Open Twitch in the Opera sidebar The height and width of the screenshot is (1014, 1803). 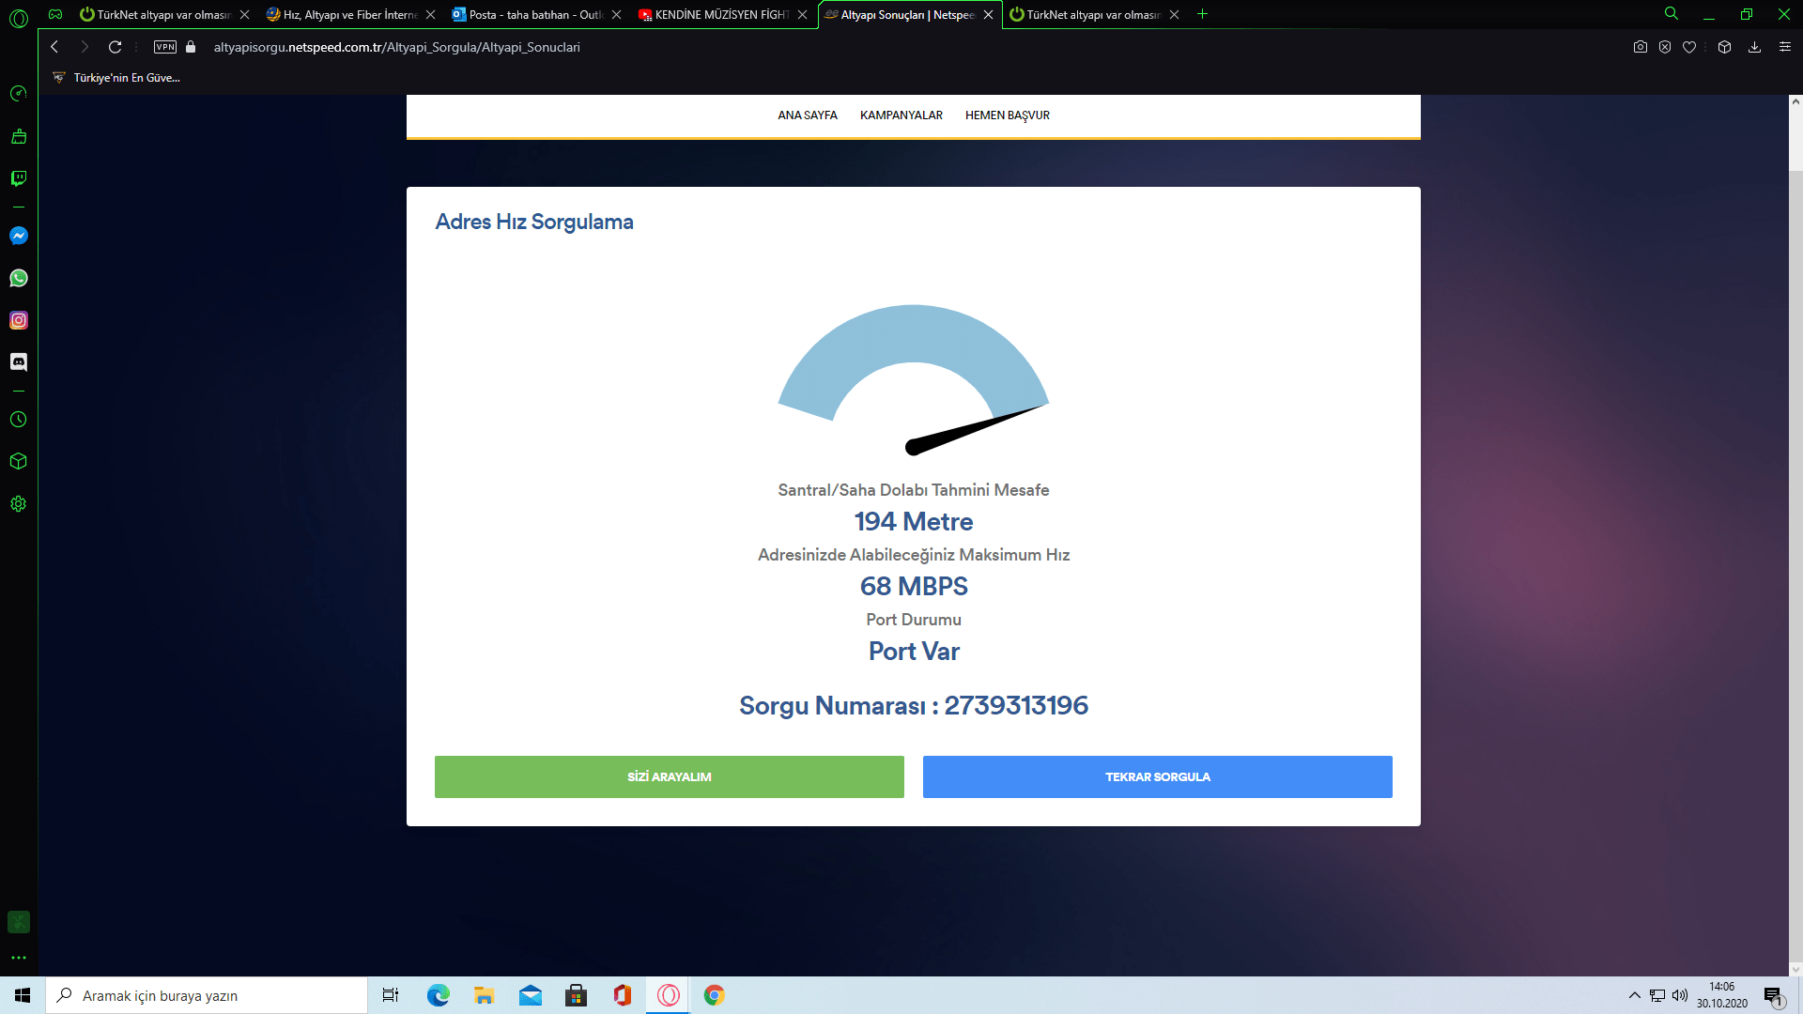click(x=19, y=178)
